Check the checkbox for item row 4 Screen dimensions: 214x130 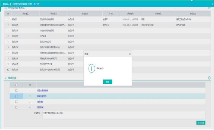(16, 107)
